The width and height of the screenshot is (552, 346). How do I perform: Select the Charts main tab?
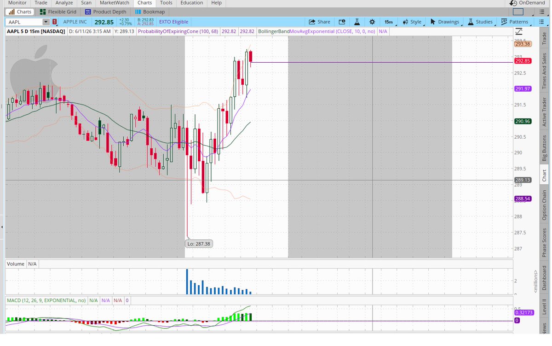(144, 3)
